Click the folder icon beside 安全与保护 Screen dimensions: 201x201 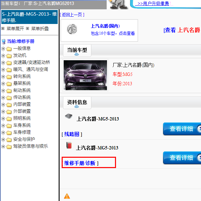(9, 140)
